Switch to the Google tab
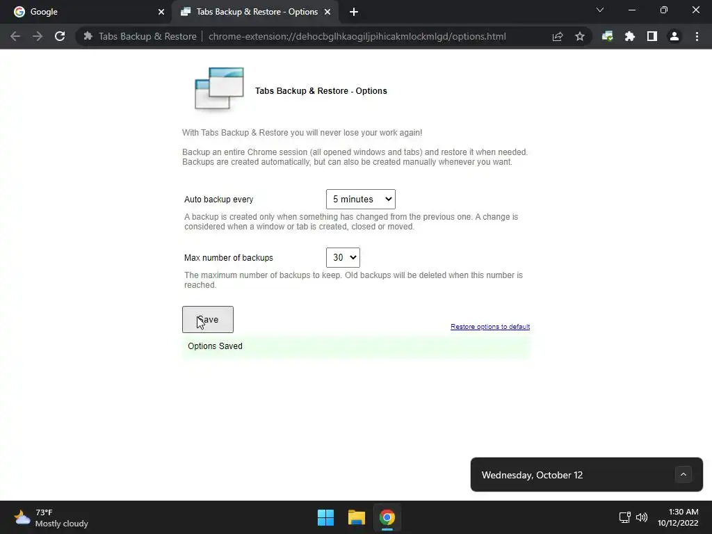The height and width of the screenshot is (534, 712). (86, 12)
